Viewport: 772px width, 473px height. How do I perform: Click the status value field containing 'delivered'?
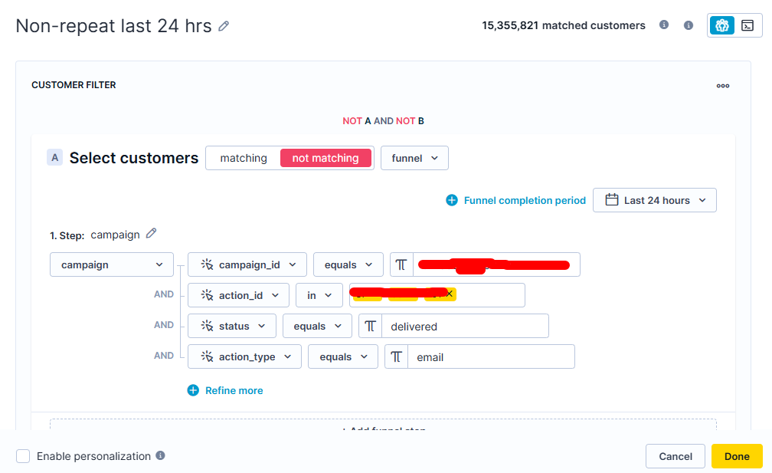(x=464, y=326)
